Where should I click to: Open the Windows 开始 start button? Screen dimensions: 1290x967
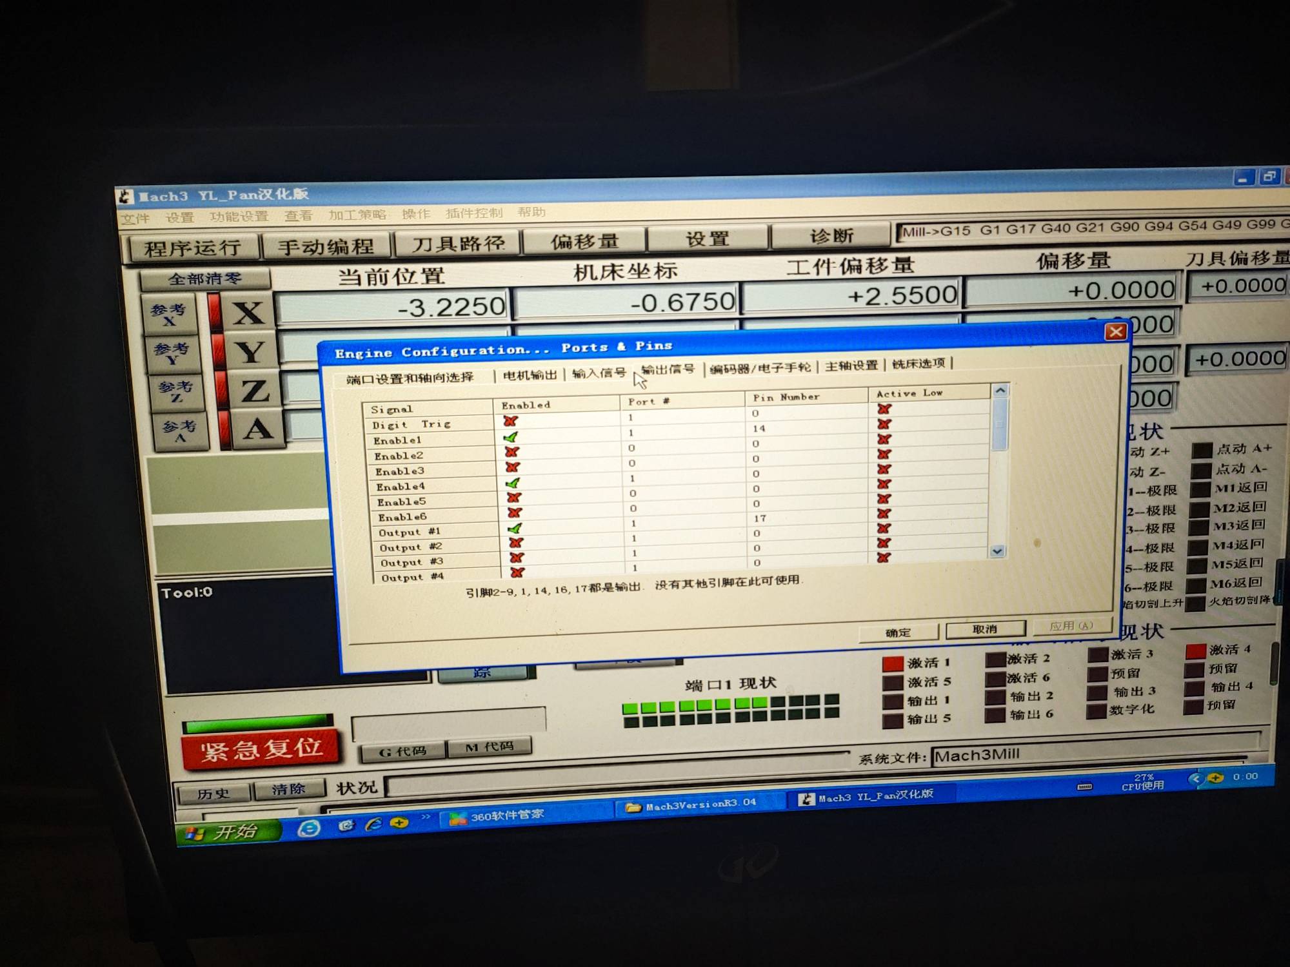click(x=228, y=832)
